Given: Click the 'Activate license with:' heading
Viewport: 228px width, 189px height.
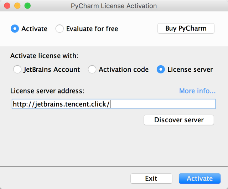Looking at the screenshot, I should (x=44, y=56).
